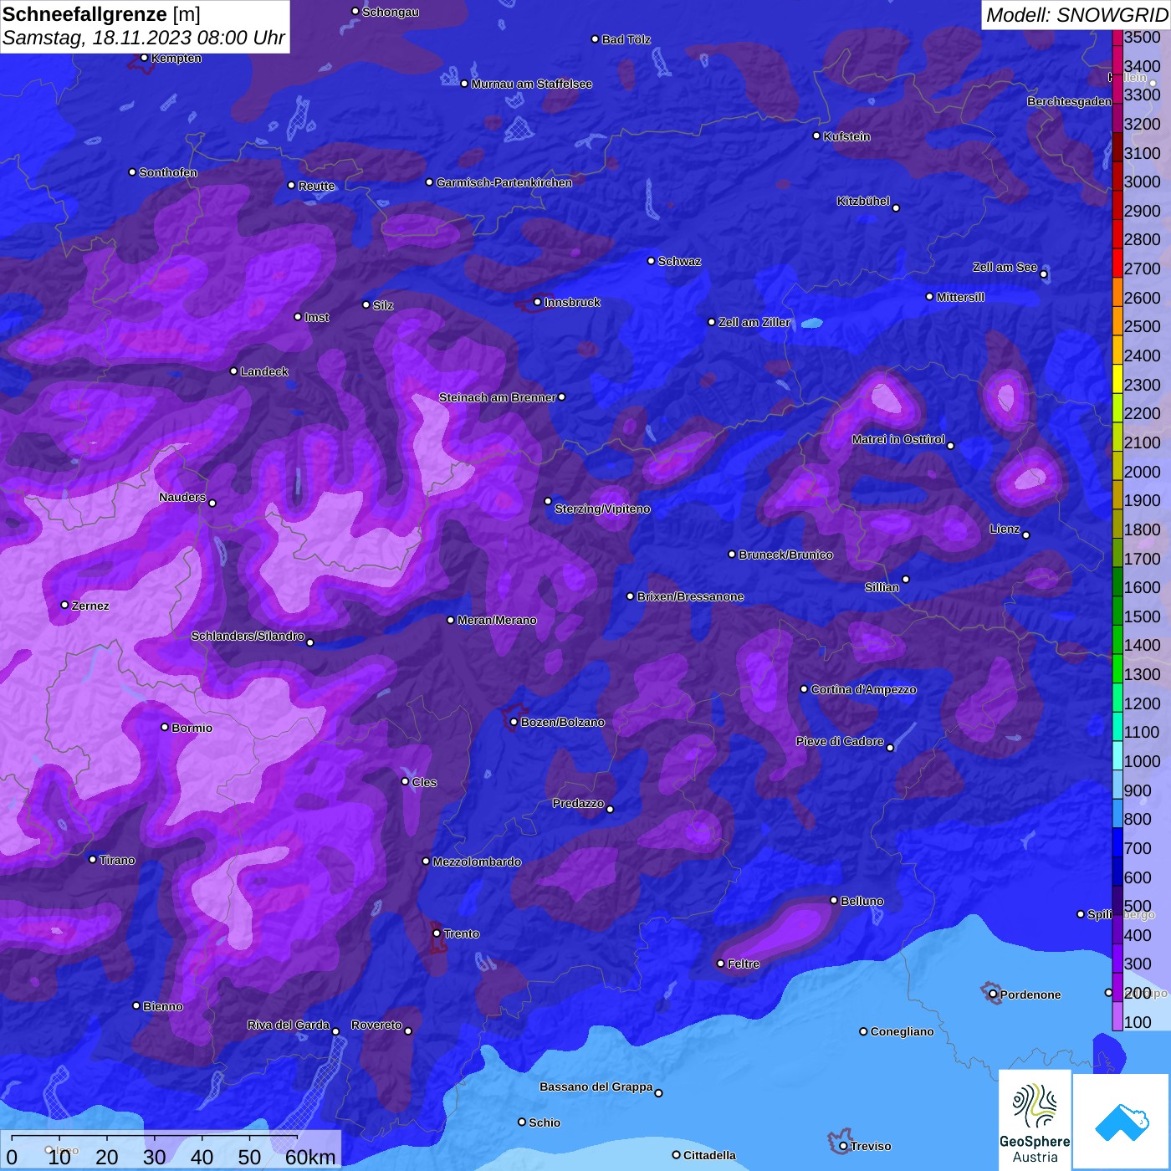Image resolution: width=1171 pixels, height=1171 pixels.
Task: Click the Reutte label
Action: pyautogui.click(x=316, y=186)
